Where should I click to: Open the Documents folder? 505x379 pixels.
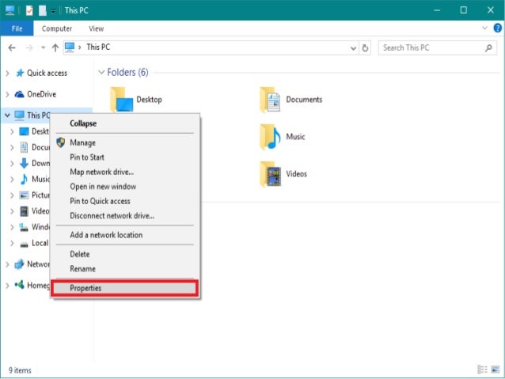tap(290, 100)
